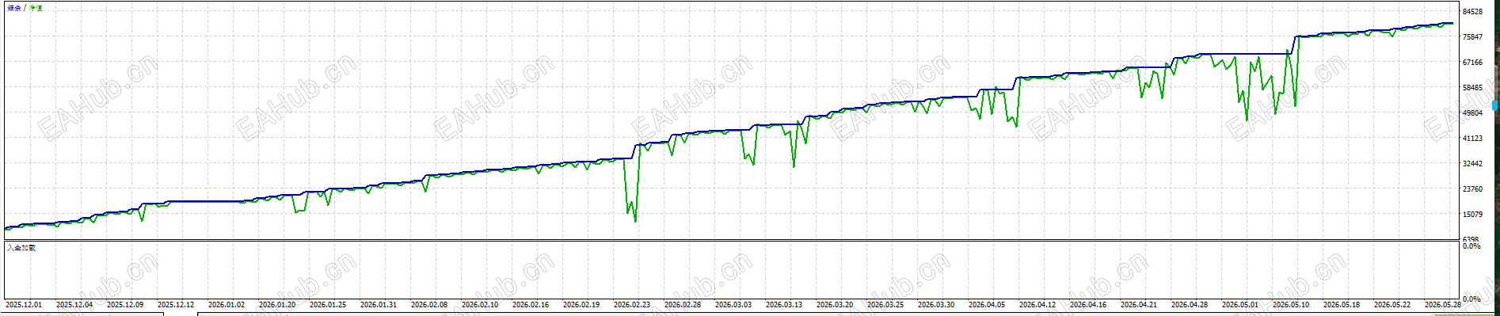
Task: Click the green 净值 equity legend label
Action: [36, 8]
